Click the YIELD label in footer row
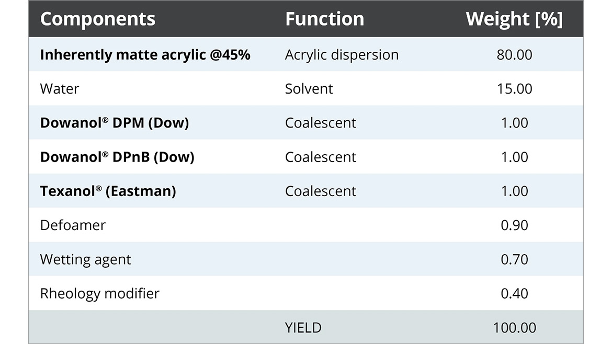 tap(303, 328)
